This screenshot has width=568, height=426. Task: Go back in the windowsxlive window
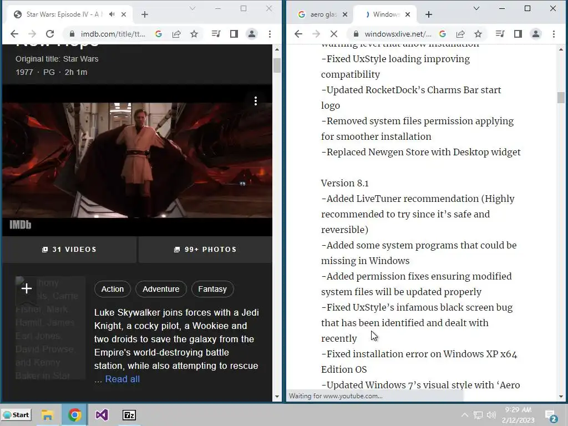(298, 34)
